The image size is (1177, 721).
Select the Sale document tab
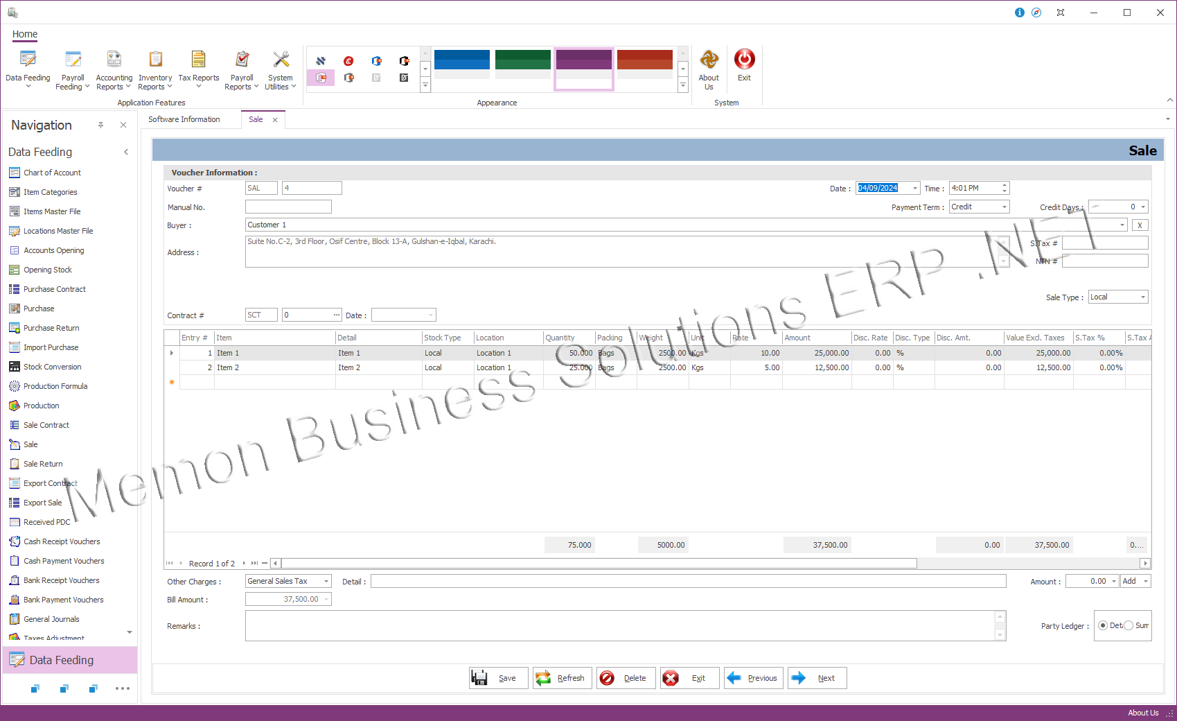pyautogui.click(x=256, y=119)
